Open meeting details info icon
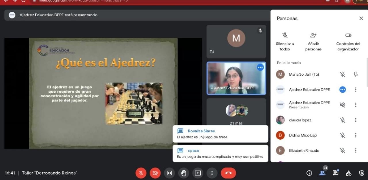Viewport: 368px width, 180px height. coord(309,173)
